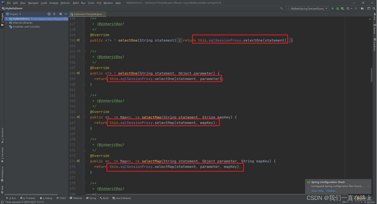Click the Collapse All icon in Project panel

(x=54, y=14)
